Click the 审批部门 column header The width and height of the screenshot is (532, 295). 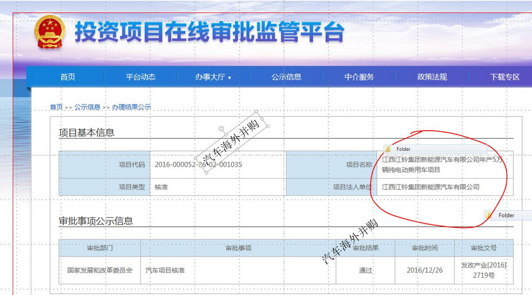coord(100,248)
